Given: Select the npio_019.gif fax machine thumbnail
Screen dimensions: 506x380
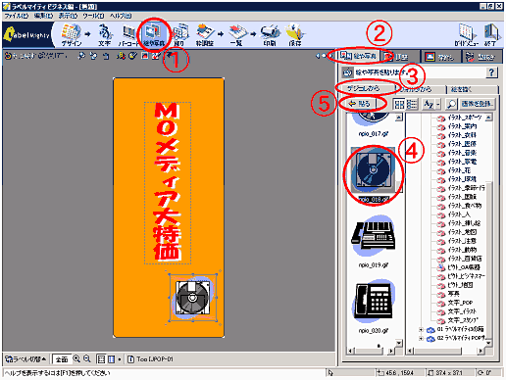Looking at the screenshot, I should 374,240.
